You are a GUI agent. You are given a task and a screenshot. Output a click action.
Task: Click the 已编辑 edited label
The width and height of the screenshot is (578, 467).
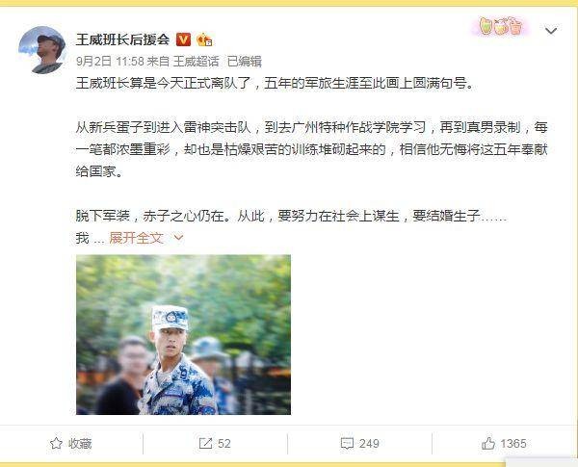click(245, 62)
